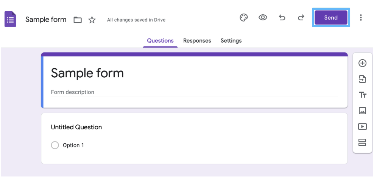The image size is (374, 181).
Task: Star the Sample form
Action: (x=92, y=20)
